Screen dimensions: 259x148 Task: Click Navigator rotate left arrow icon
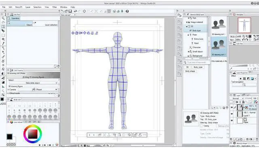(x=244, y=40)
